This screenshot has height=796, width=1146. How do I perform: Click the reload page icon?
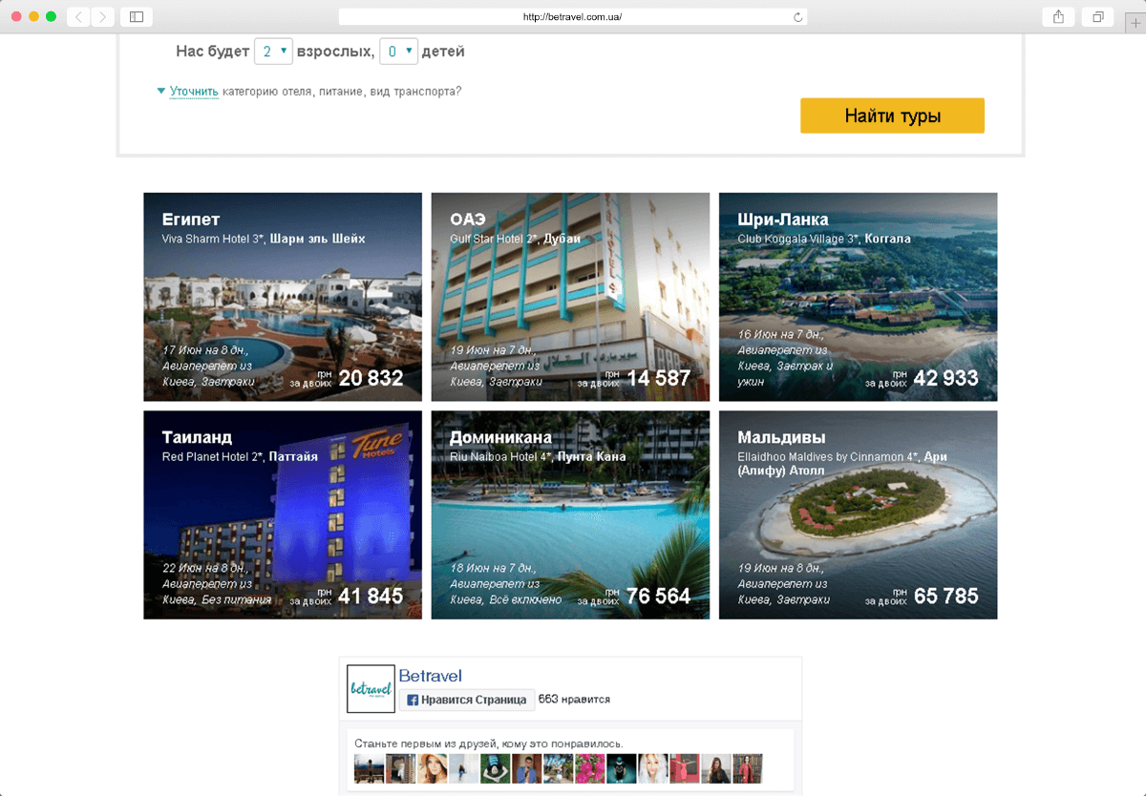(x=797, y=17)
